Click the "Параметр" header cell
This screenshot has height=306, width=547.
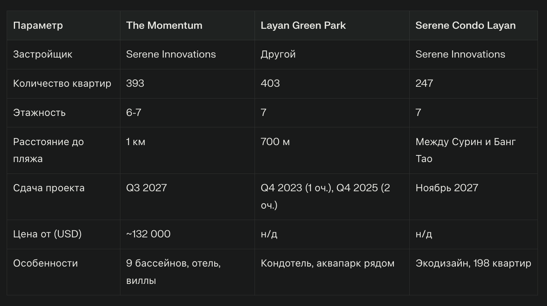[38, 25]
